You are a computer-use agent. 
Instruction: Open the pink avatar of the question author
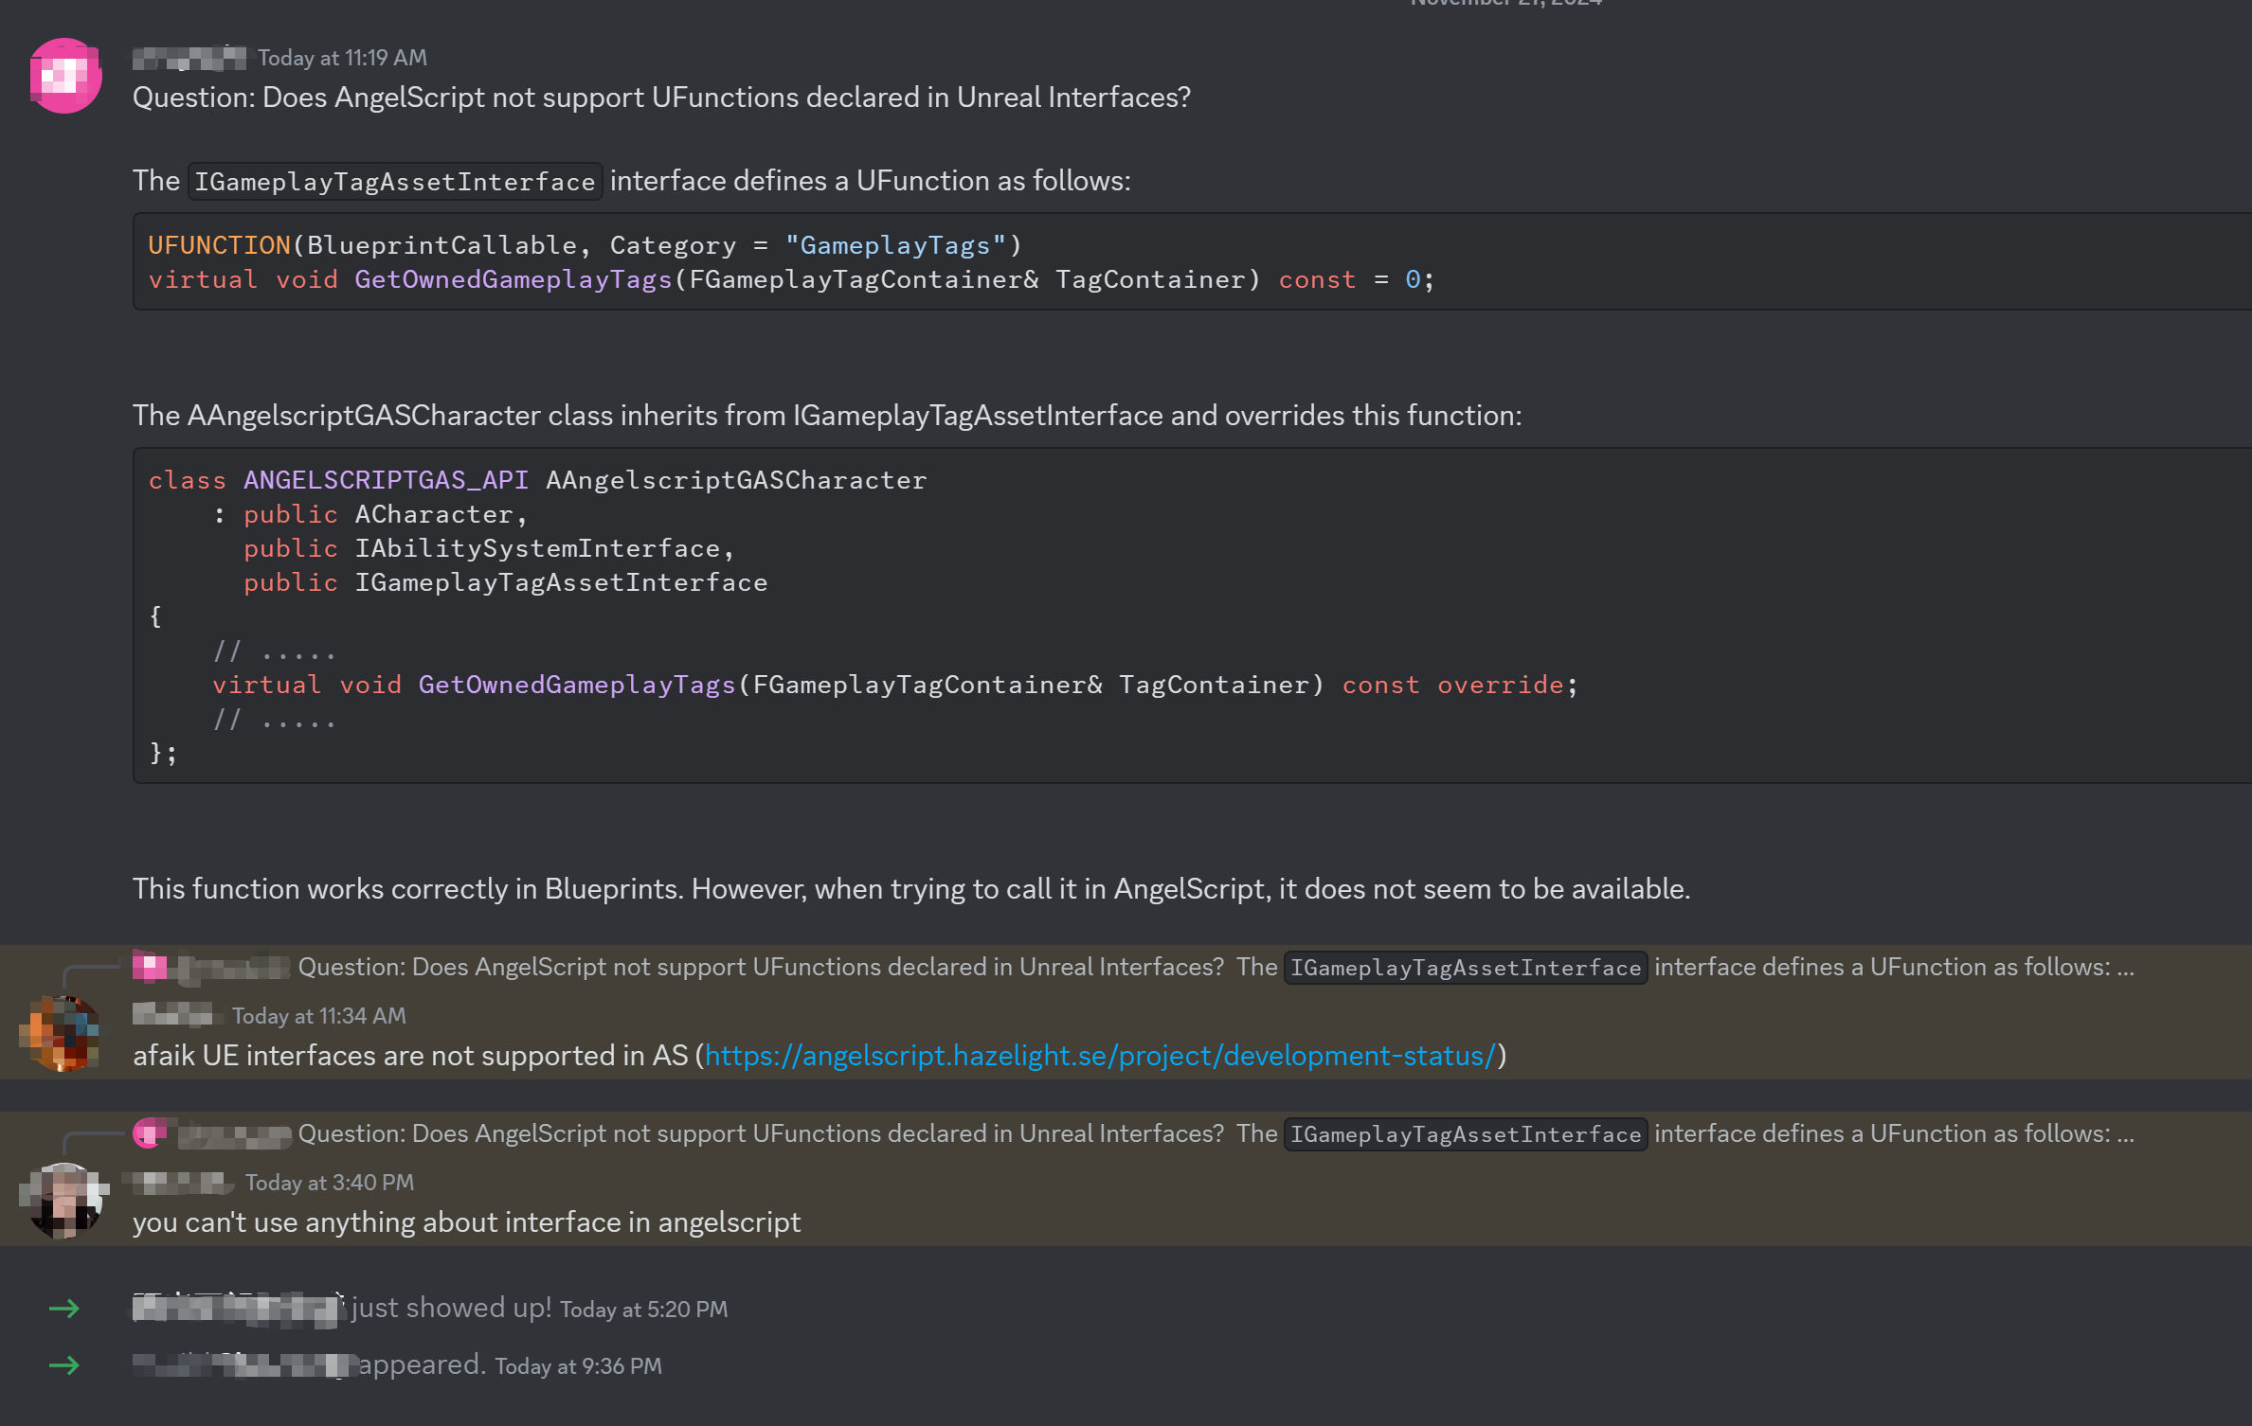[65, 76]
